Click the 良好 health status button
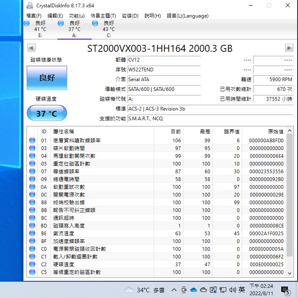 (x=46, y=77)
